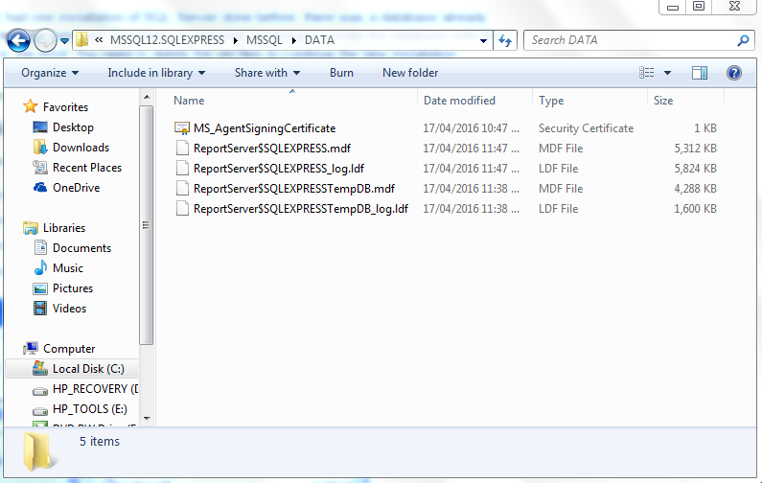The width and height of the screenshot is (762, 483).
Task: Click the Forward navigation arrow
Action: 45,40
